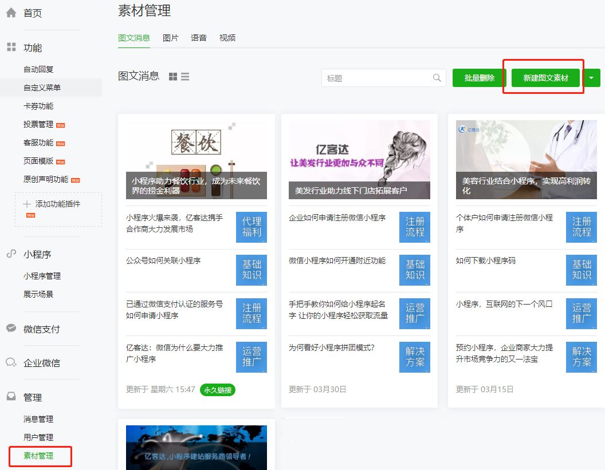Switch to the 视频 tab
Screen dimensions: 605x470
pos(227,38)
